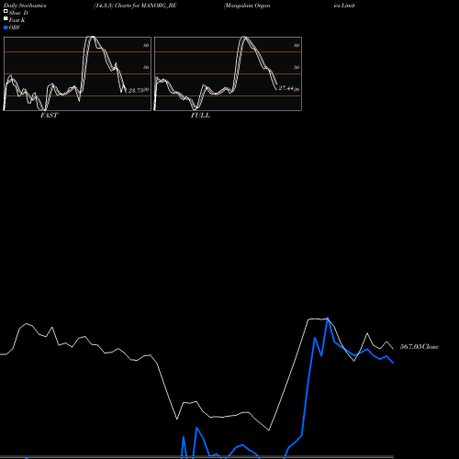The height and width of the screenshot is (459, 459).
Task: Click the 567.05 Close price label
Action: [420, 347]
